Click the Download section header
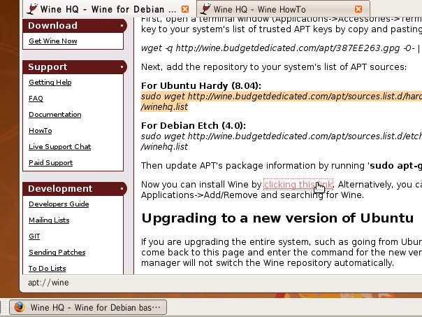Image resolution: width=422 pixels, height=317 pixels. (x=75, y=26)
